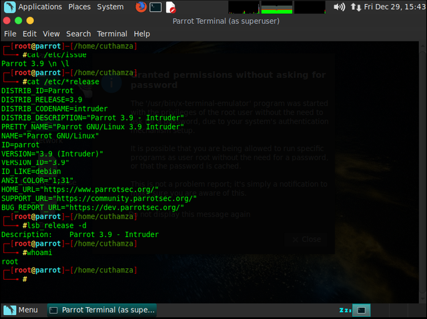Click the ANSI_COLOR="1;31" line
427x319 pixels.
[x=37, y=180]
